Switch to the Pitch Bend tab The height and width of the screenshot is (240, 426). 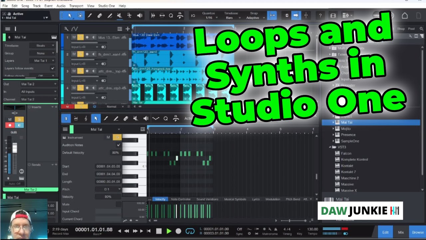[x=293, y=199]
